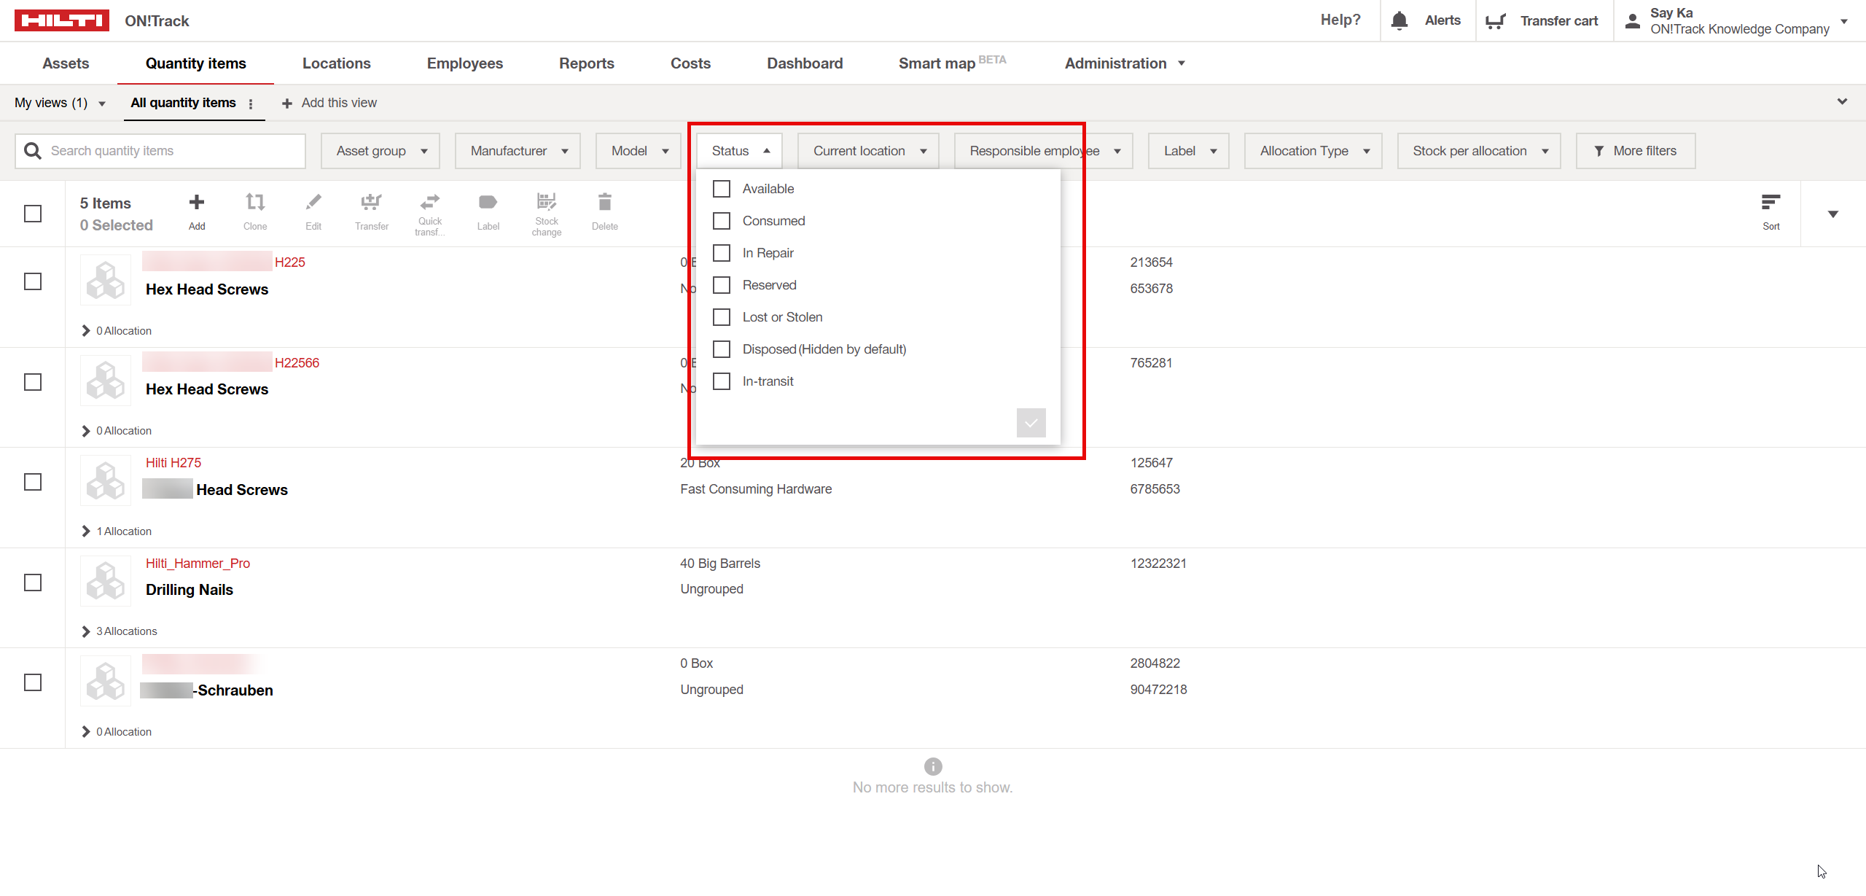
Task: Tick the Lost or Stolen checkbox
Action: click(x=722, y=317)
